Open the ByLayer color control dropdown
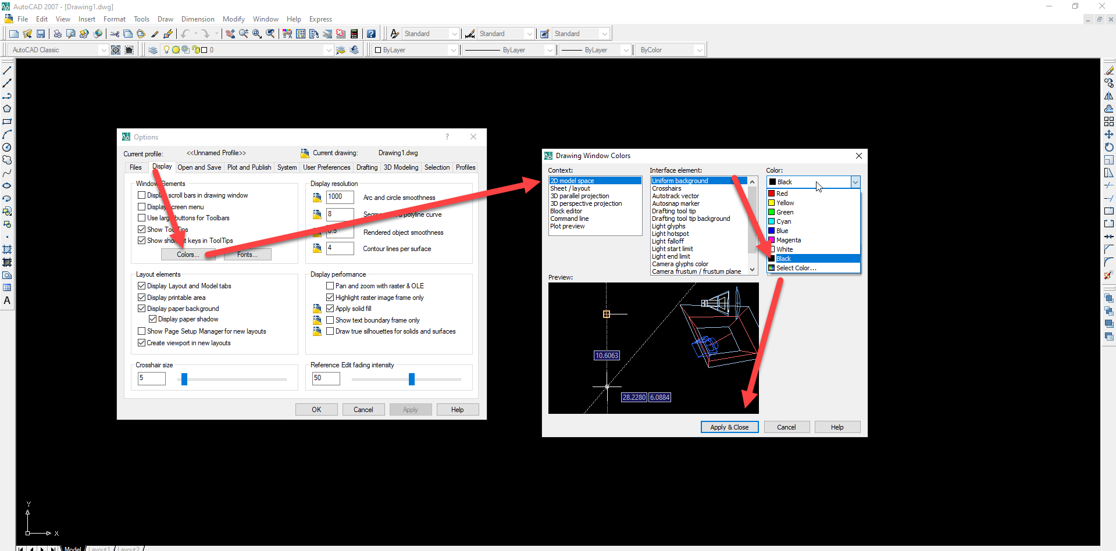Viewport: 1116px width, 551px height. 453,50
